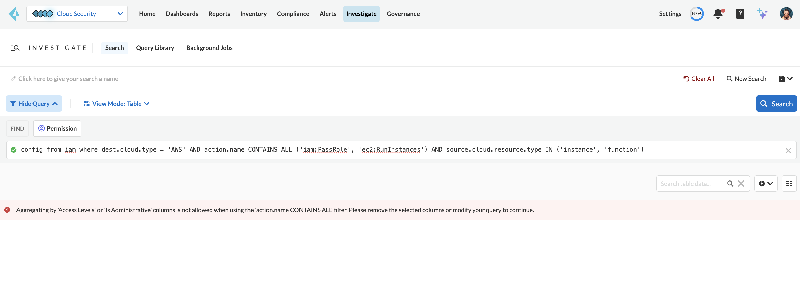Click the Search table data field
Image resolution: width=800 pixels, height=296 pixels.
click(x=691, y=184)
